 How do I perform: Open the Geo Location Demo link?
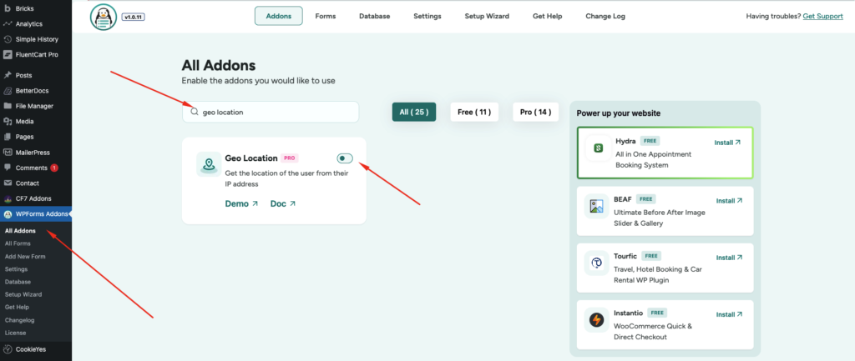click(x=241, y=203)
